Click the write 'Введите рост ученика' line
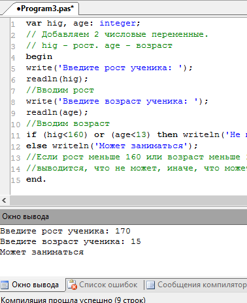The width and height of the screenshot is (247, 303). pyautogui.click(x=109, y=68)
